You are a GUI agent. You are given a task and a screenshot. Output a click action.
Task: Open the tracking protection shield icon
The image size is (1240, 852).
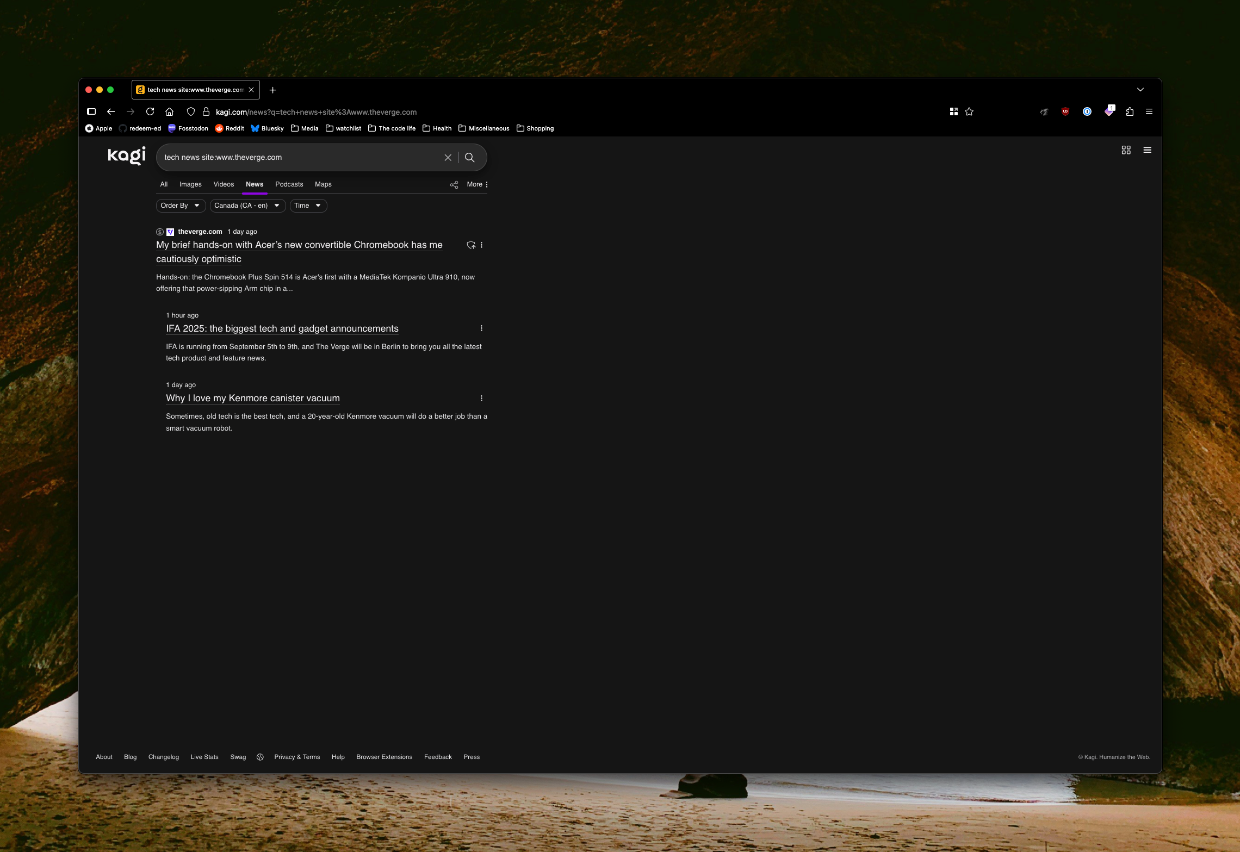190,112
